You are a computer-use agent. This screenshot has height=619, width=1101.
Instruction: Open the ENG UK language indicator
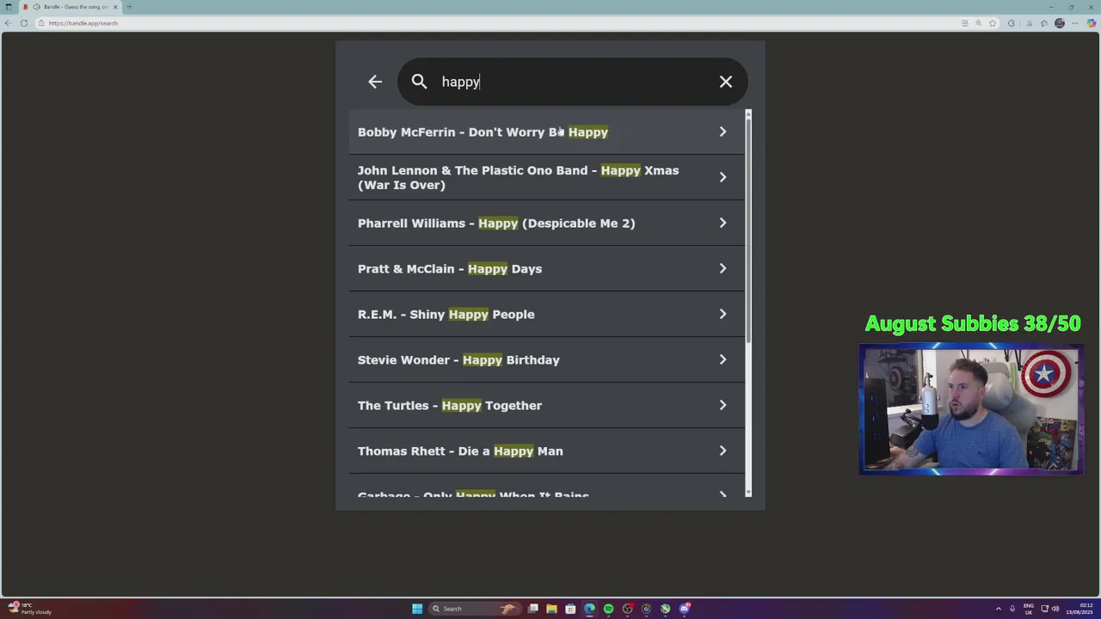[1029, 609]
